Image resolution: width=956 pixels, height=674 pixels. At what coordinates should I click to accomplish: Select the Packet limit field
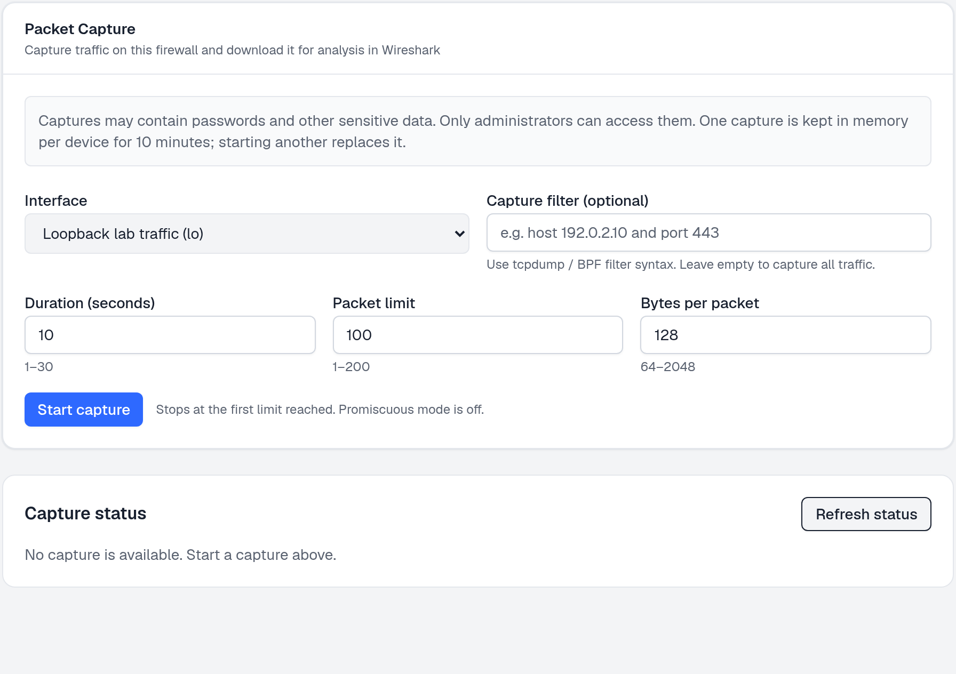click(478, 335)
